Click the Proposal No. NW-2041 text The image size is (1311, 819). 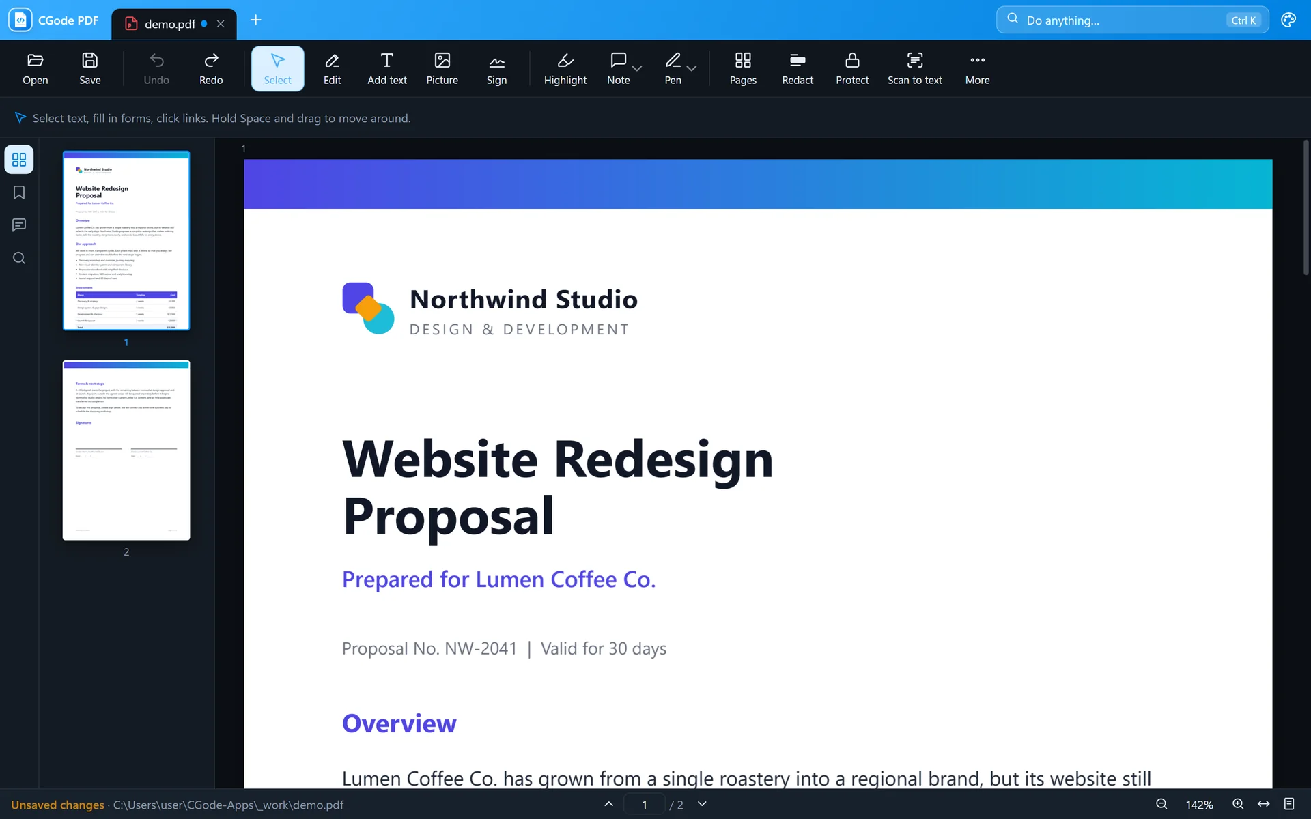(x=429, y=648)
